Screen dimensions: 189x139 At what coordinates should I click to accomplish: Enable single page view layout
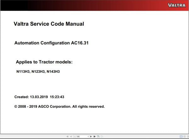(181, 136)
